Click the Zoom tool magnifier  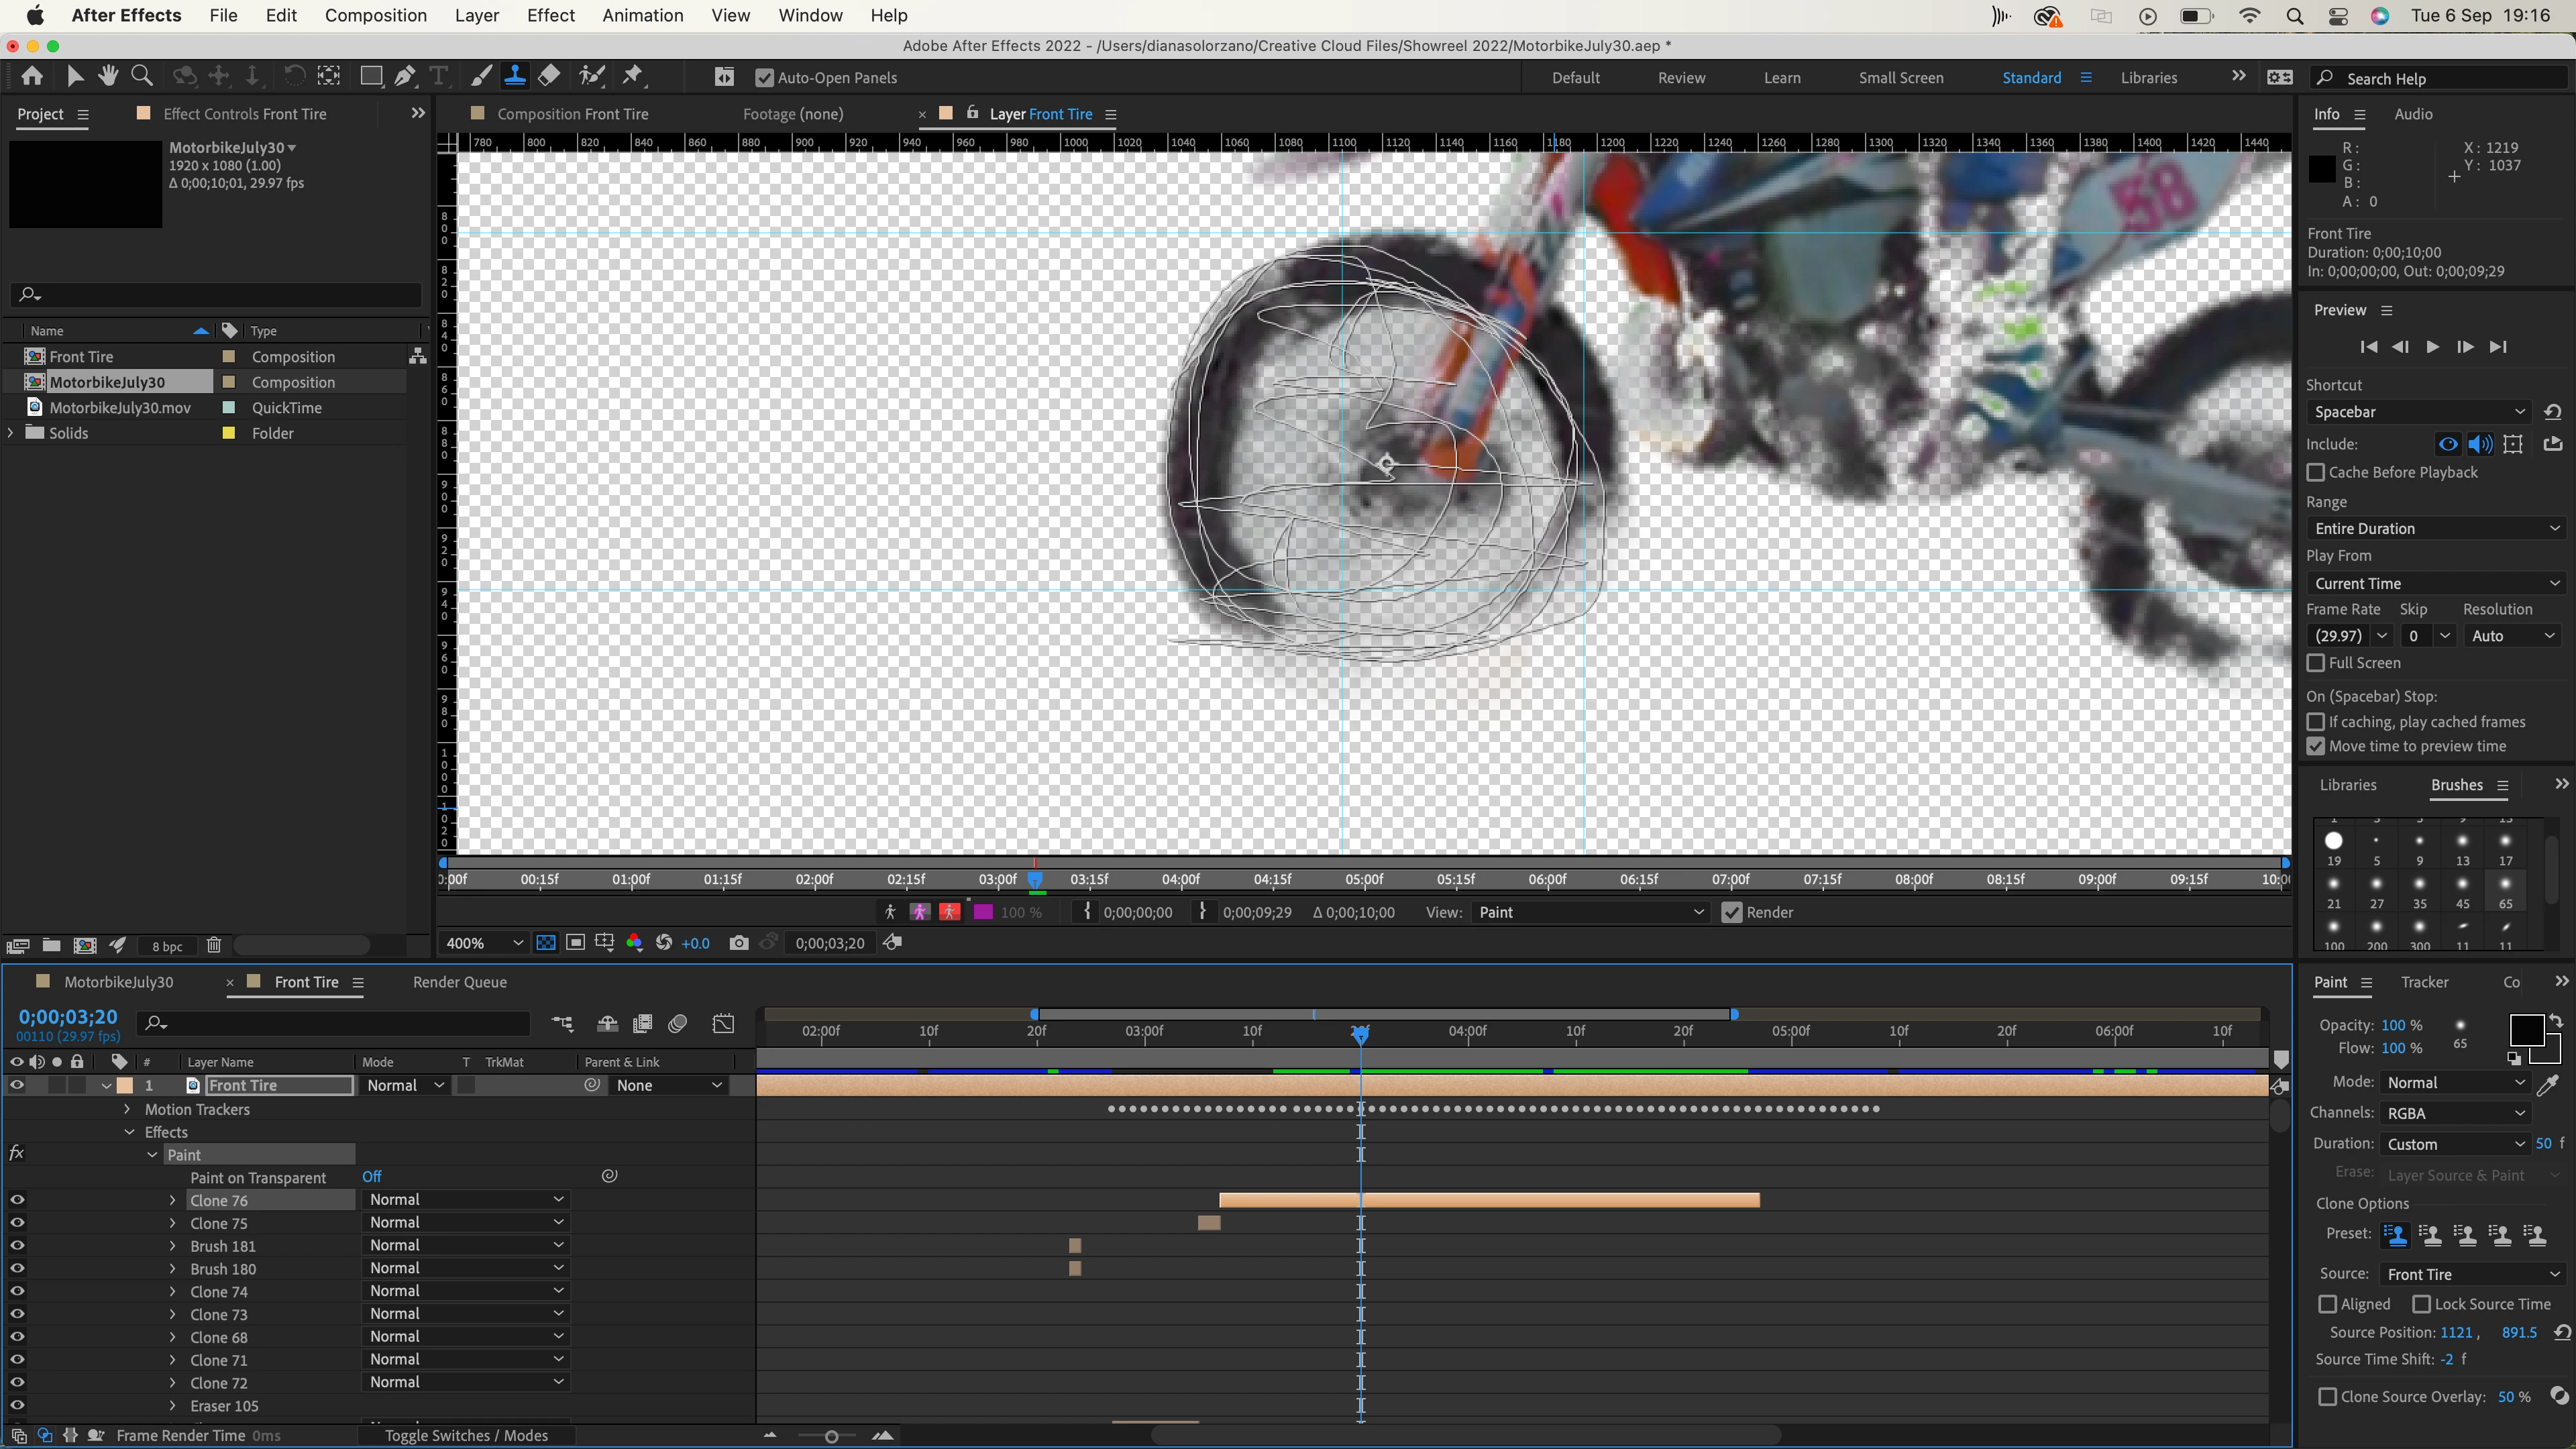point(142,76)
